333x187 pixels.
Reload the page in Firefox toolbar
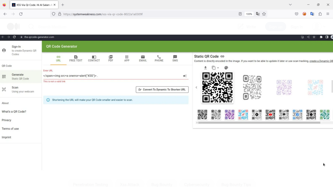pyautogui.click(x=21, y=14)
